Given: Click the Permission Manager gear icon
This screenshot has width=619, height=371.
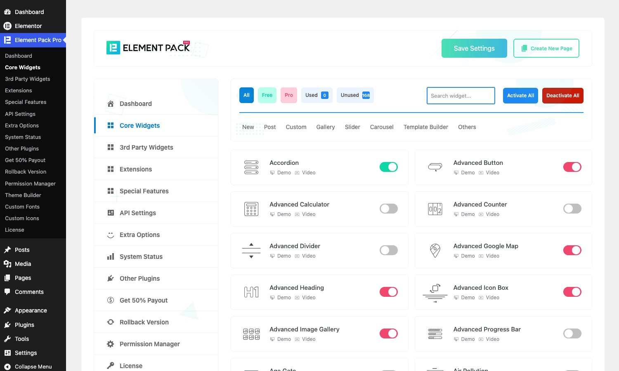Looking at the screenshot, I should 111,344.
